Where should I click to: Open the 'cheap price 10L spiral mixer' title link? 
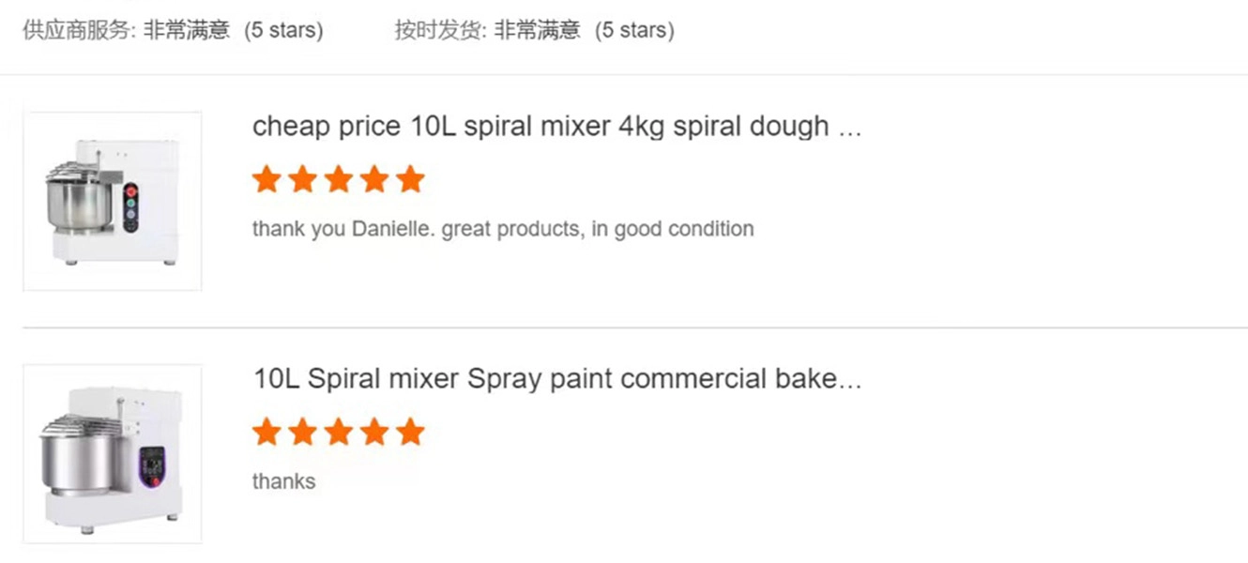[556, 127]
